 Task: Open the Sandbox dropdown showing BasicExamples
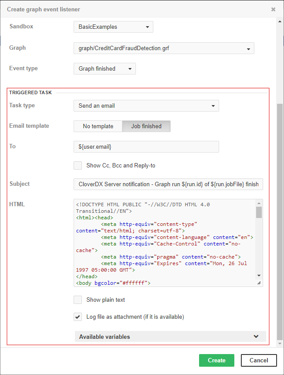pyautogui.click(x=113, y=27)
